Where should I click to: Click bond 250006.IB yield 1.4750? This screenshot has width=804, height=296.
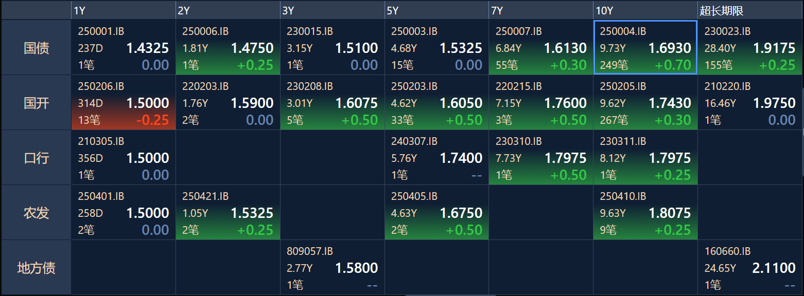[252, 48]
